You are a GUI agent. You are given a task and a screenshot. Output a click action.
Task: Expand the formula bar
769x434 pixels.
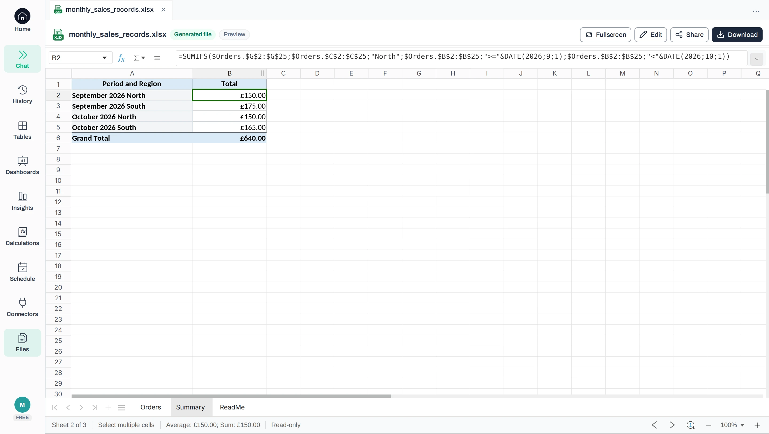(x=756, y=59)
